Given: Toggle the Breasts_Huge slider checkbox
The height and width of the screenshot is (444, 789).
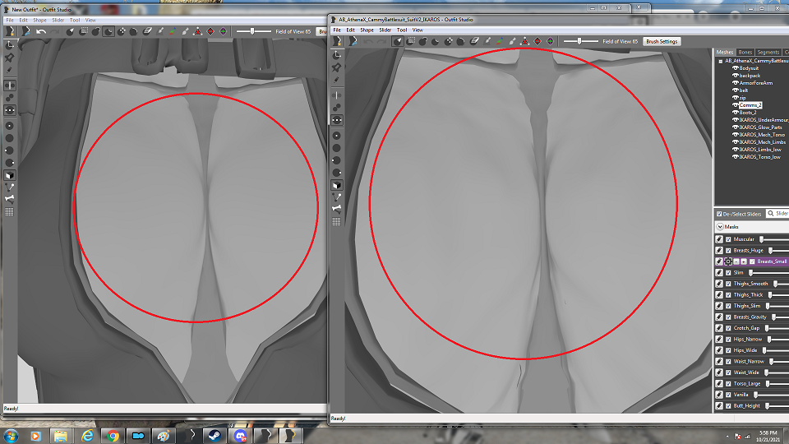Looking at the screenshot, I should click(x=728, y=250).
